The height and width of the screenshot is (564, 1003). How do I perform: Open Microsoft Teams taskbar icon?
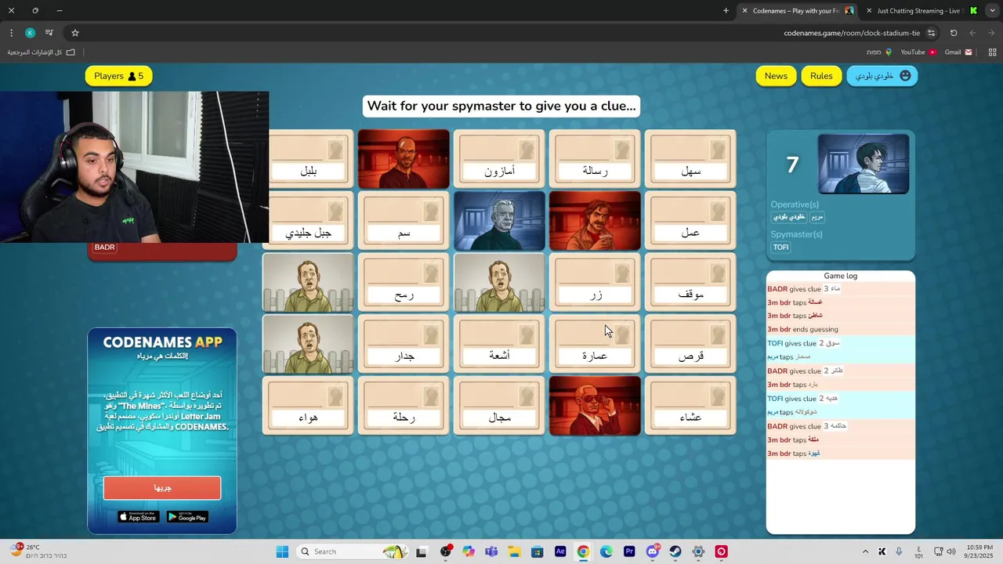coord(491,551)
